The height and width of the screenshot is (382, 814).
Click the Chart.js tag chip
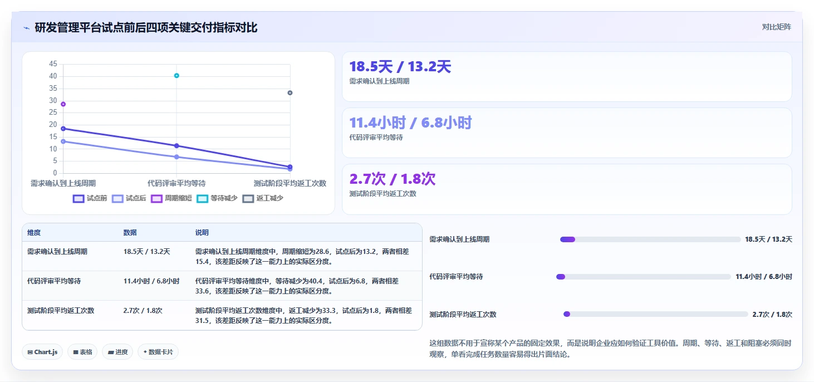point(42,352)
